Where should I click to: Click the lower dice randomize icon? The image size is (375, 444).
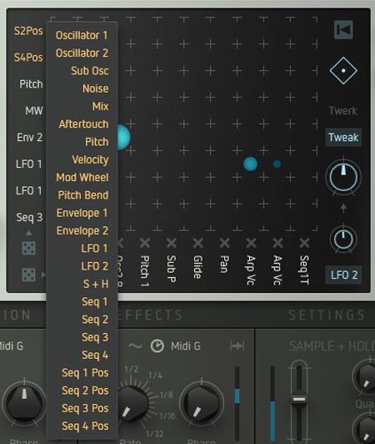[x=29, y=275]
